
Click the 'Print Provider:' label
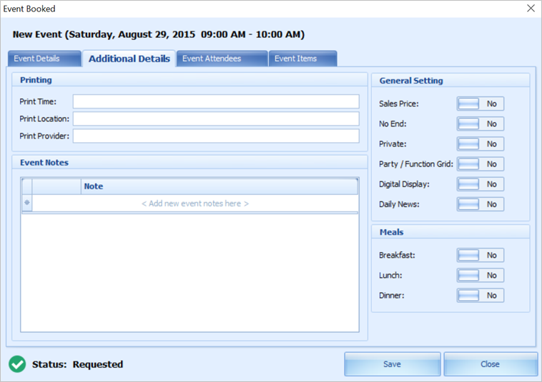click(x=44, y=136)
